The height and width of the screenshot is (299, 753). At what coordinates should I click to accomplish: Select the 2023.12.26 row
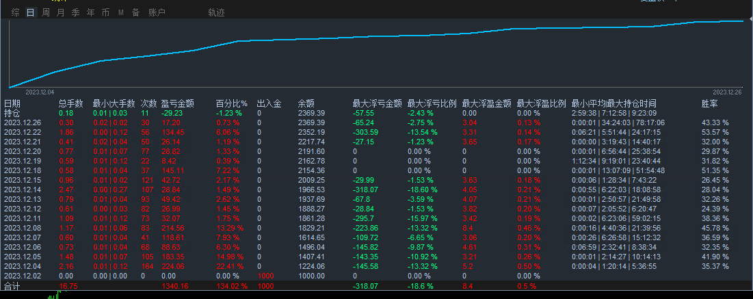23,122
